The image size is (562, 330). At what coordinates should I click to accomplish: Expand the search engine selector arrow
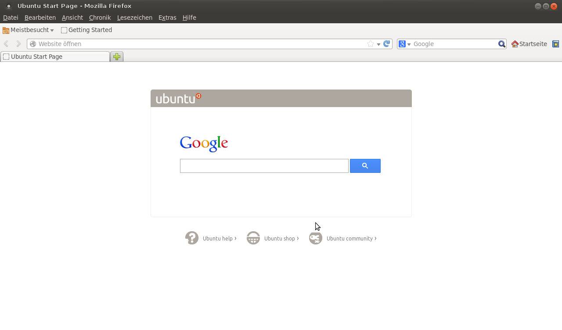click(409, 44)
